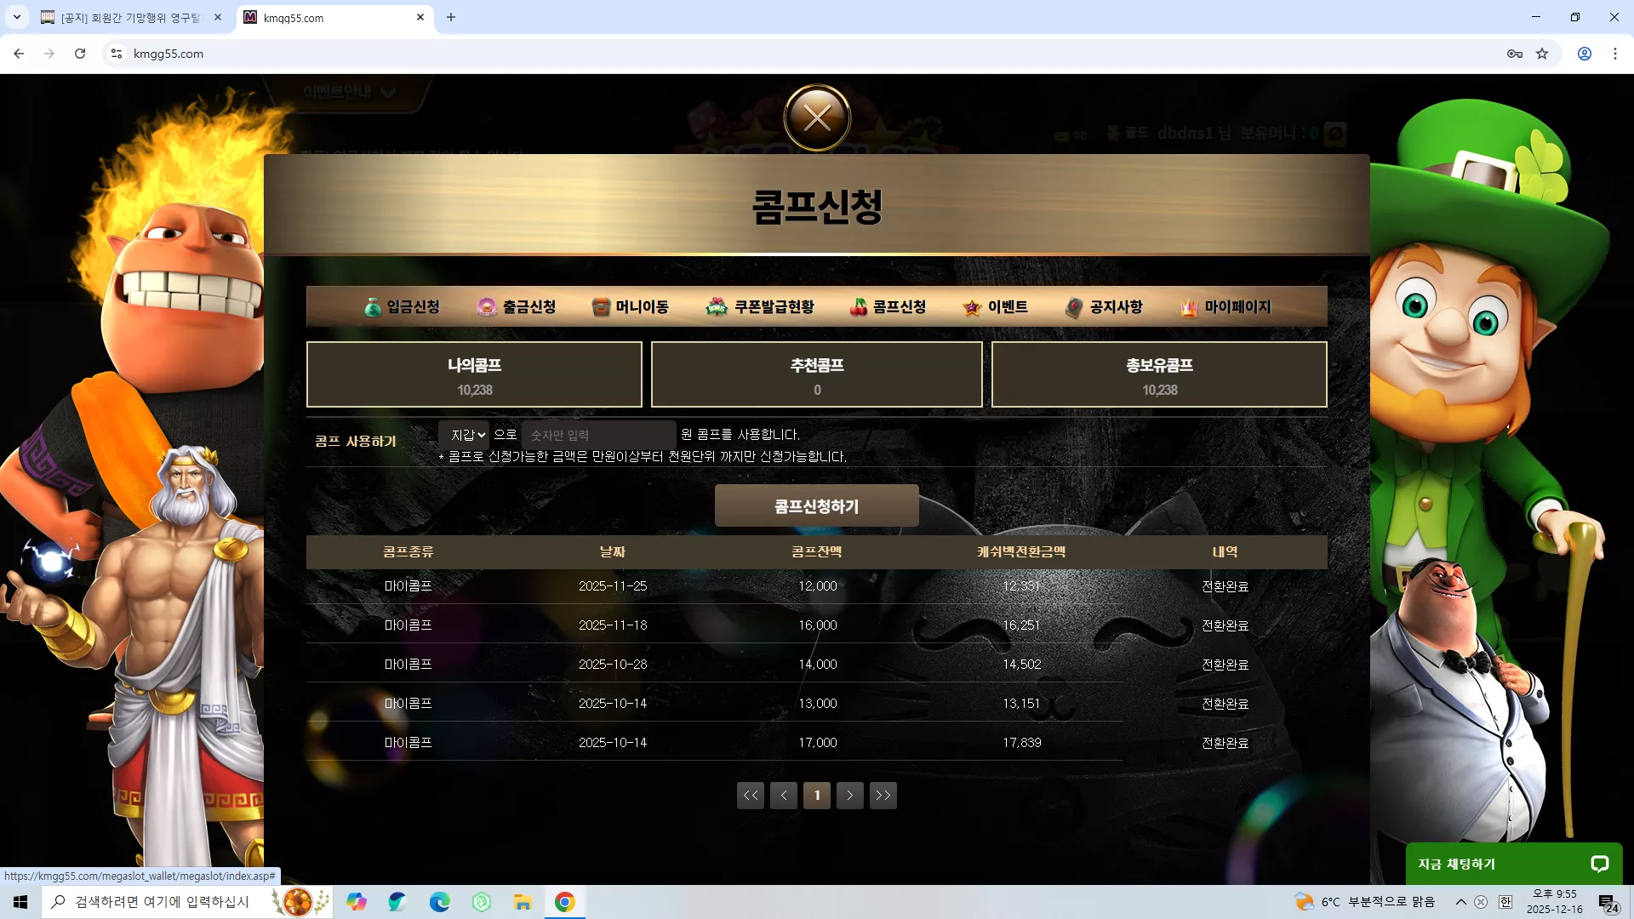Click the browser back arrow
This screenshot has height=919, width=1634.
(19, 54)
